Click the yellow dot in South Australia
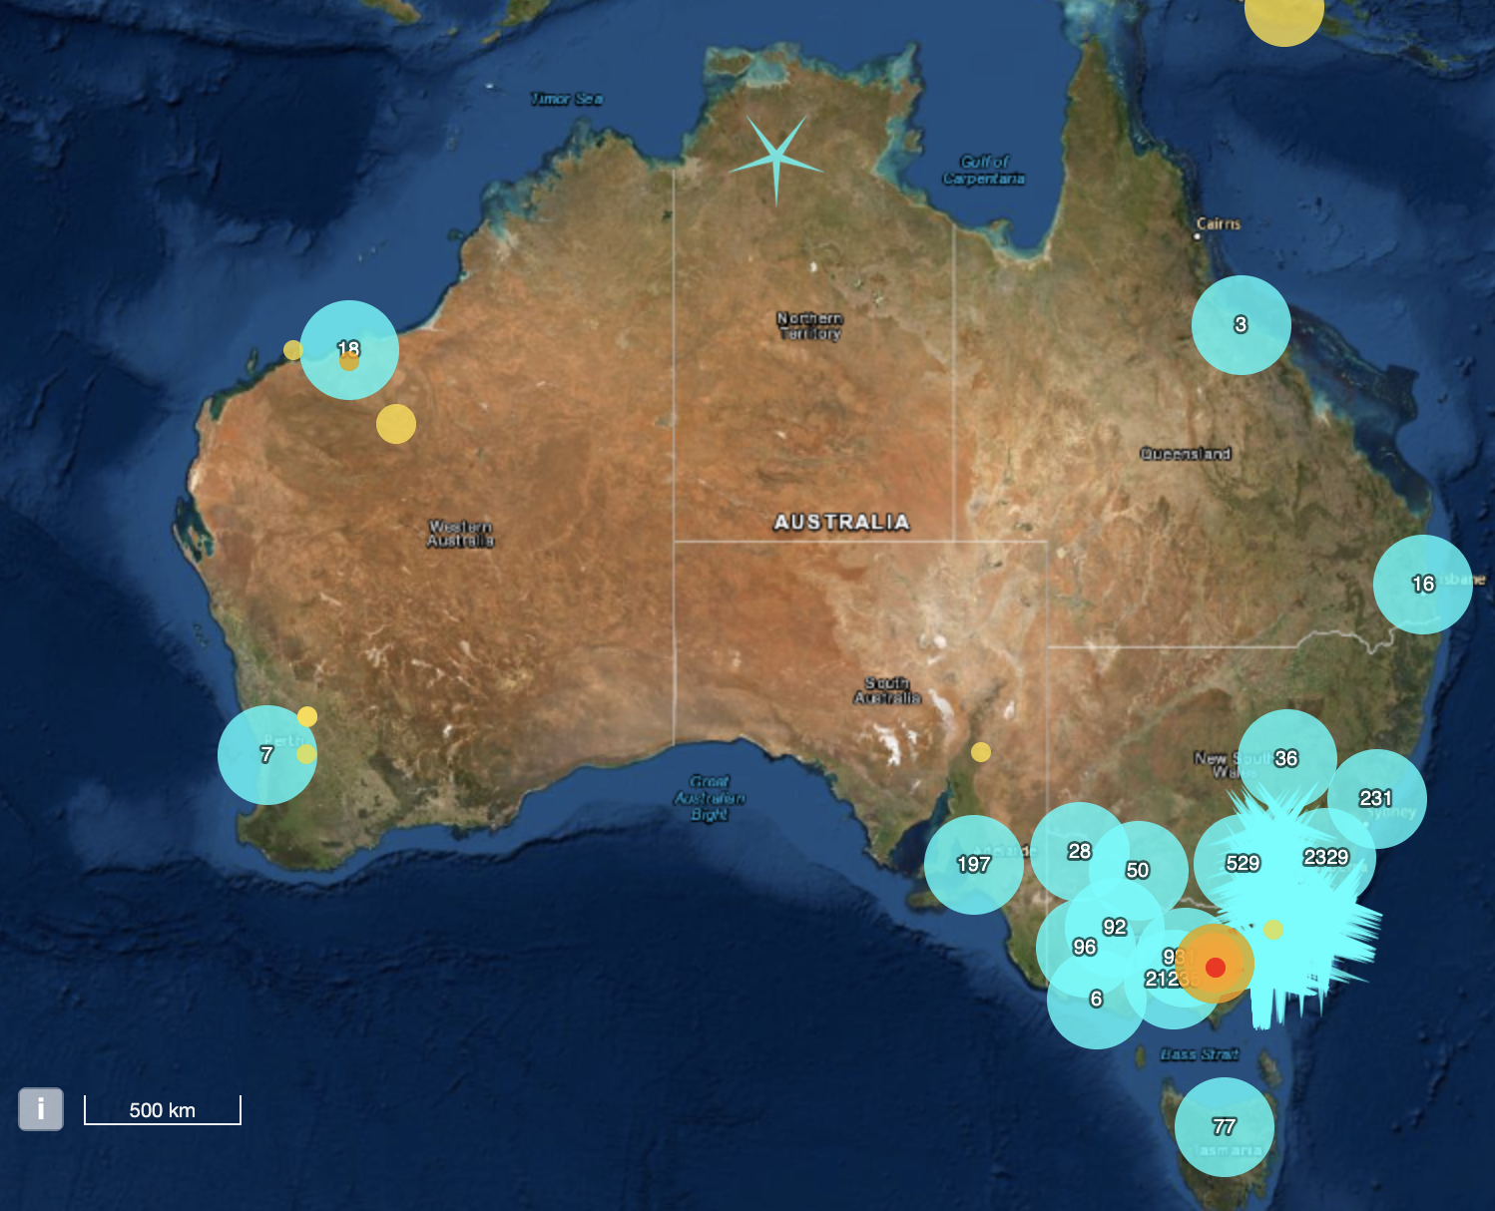Image resolution: width=1495 pixels, height=1211 pixels. click(x=981, y=752)
